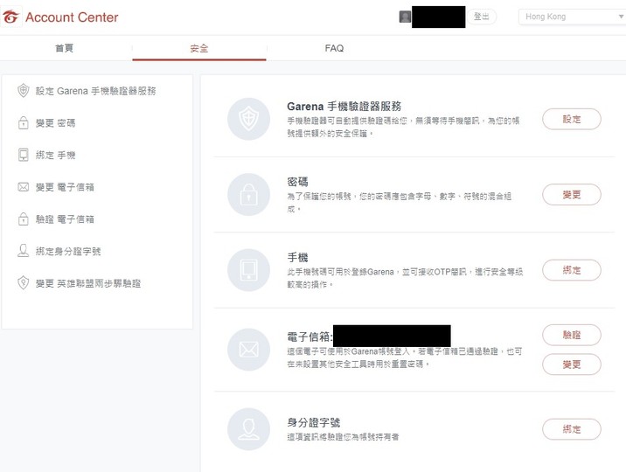
Task: Click 變更 button in the 密碼 row
Action: (x=571, y=194)
